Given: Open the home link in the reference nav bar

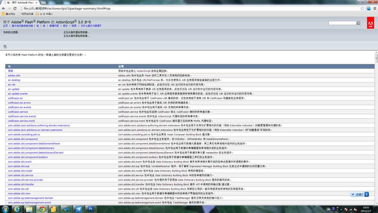Looking at the screenshot, I should [x=5, y=26].
